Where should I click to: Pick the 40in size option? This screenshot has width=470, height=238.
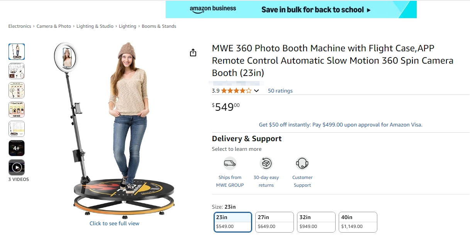point(358,222)
